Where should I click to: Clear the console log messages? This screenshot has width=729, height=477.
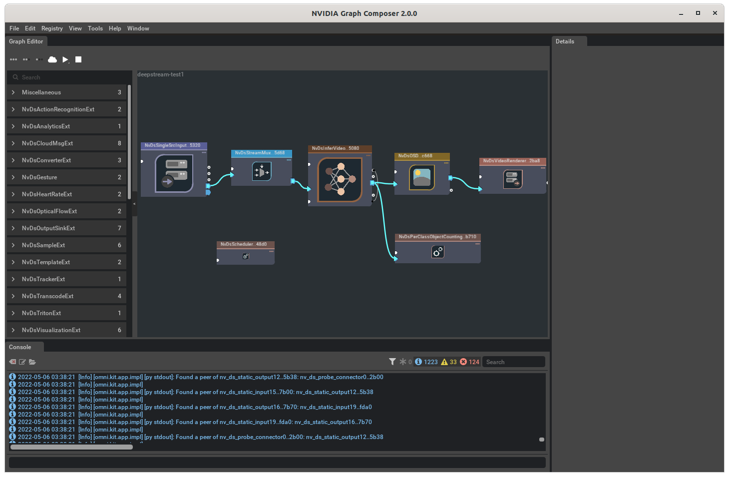coord(12,362)
